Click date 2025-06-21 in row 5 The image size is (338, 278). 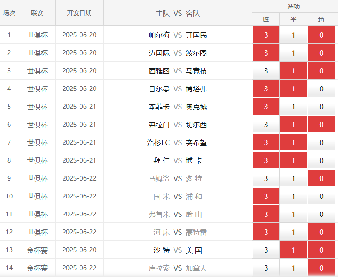pyautogui.click(x=79, y=107)
